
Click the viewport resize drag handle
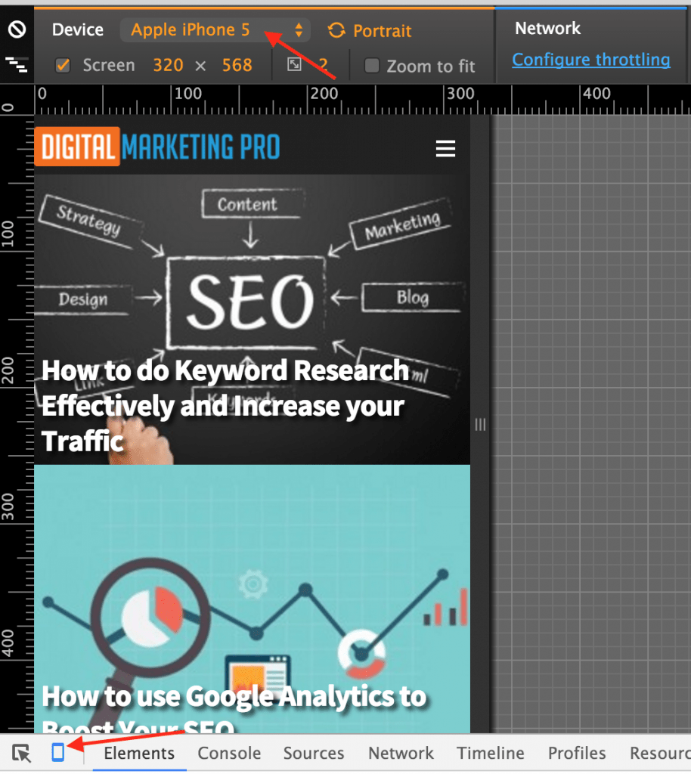pyautogui.click(x=480, y=425)
